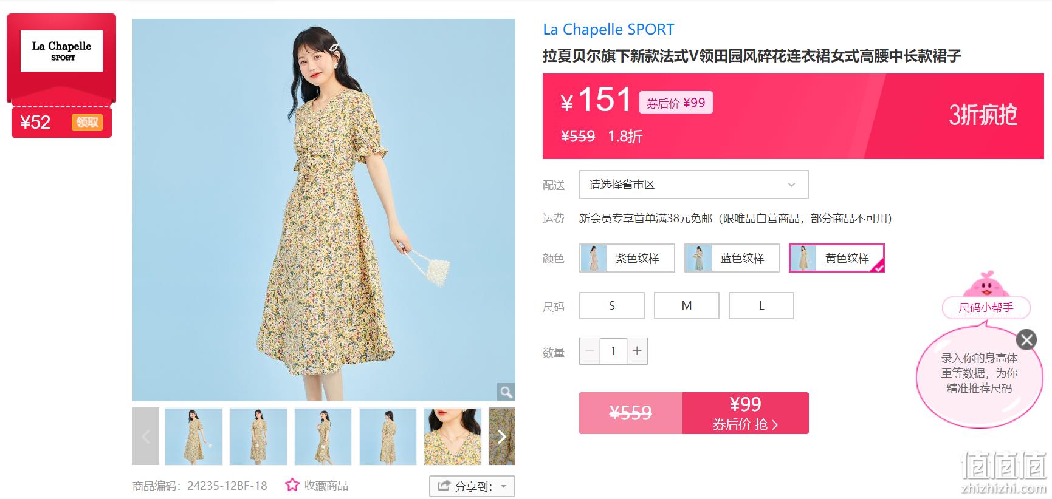1052x499 pixels.
Task: Pick size M
Action: pos(687,305)
